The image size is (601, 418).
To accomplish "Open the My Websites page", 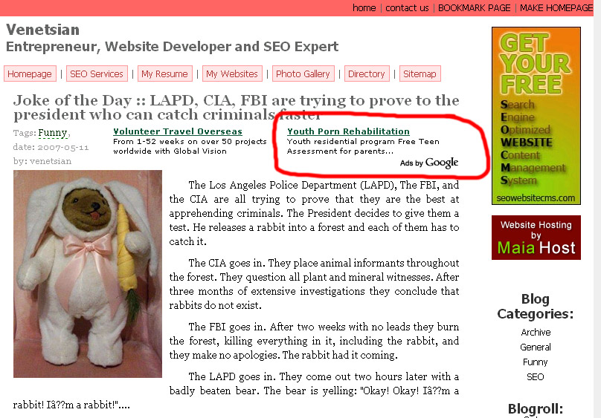I will pyautogui.click(x=232, y=74).
